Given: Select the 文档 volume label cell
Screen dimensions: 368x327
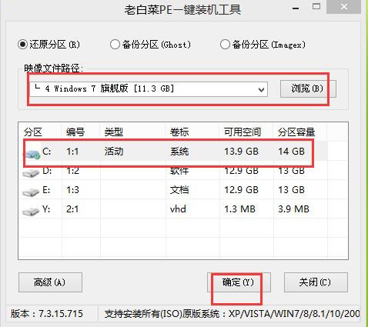Looking at the screenshot, I should tap(179, 190).
